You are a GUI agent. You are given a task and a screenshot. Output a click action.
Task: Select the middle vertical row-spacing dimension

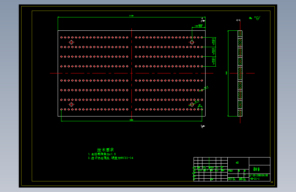coord(214,51)
